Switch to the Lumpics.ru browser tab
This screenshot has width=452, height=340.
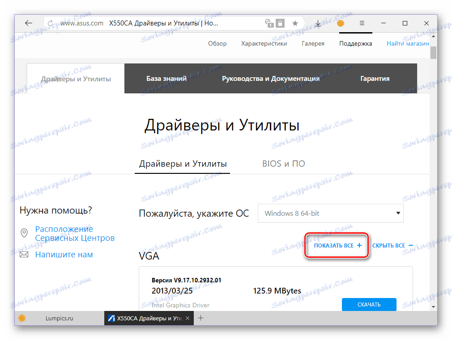59,318
